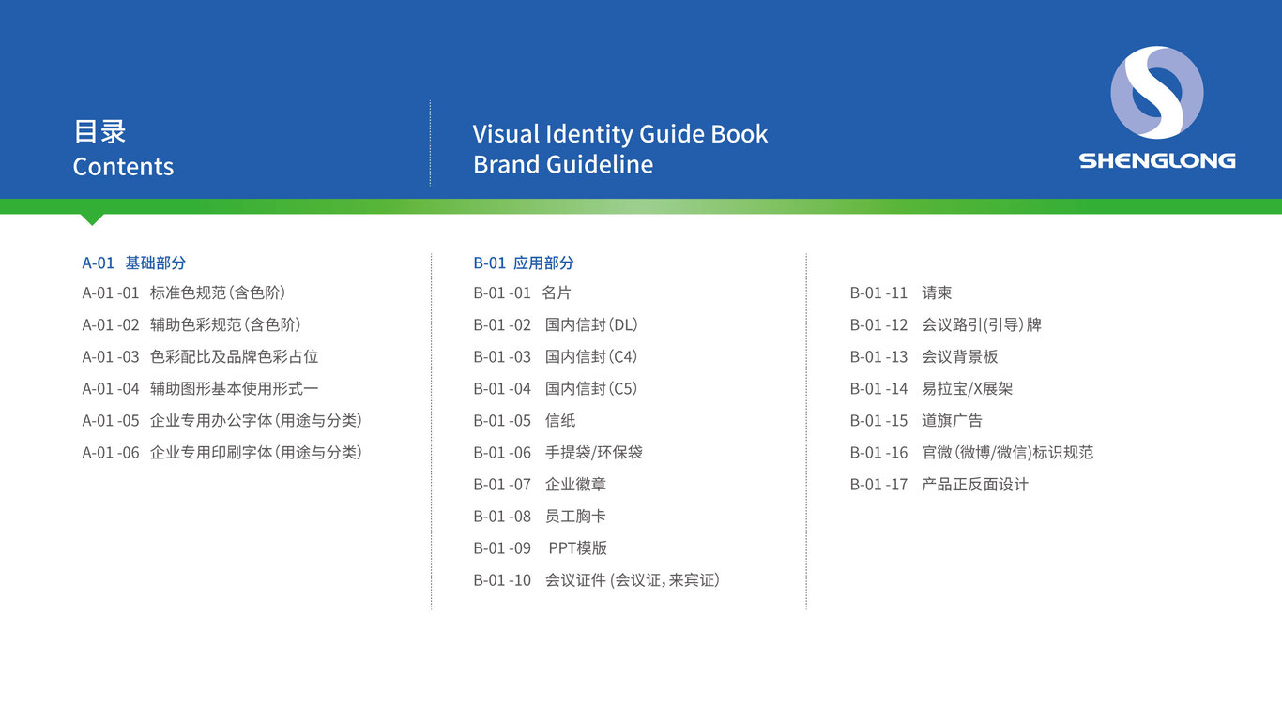The height and width of the screenshot is (720, 1282).
Task: Open entry B-01-06 手提袋/环保袋
Action: tap(558, 452)
